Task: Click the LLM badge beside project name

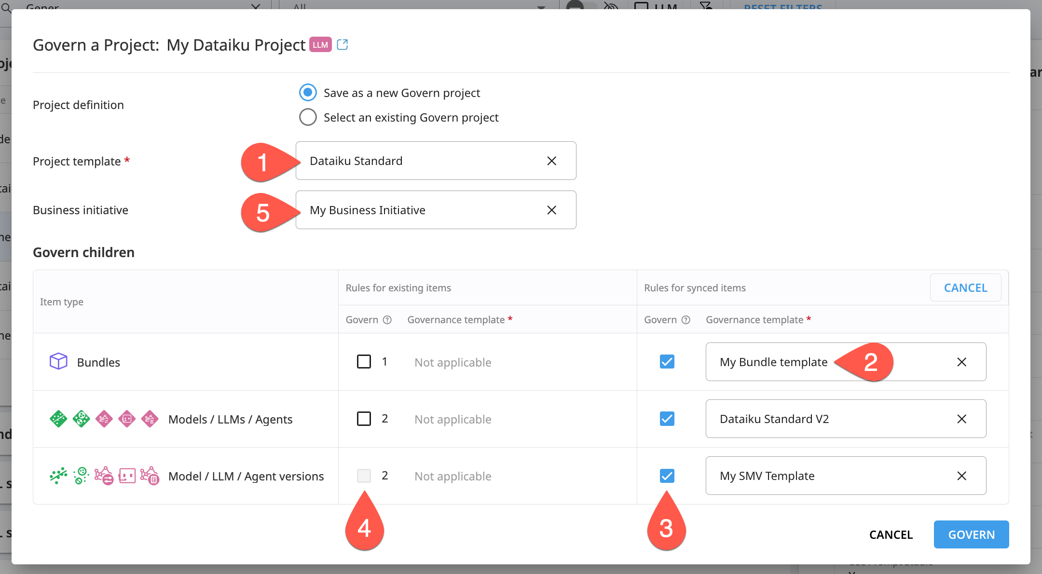Action: click(320, 45)
